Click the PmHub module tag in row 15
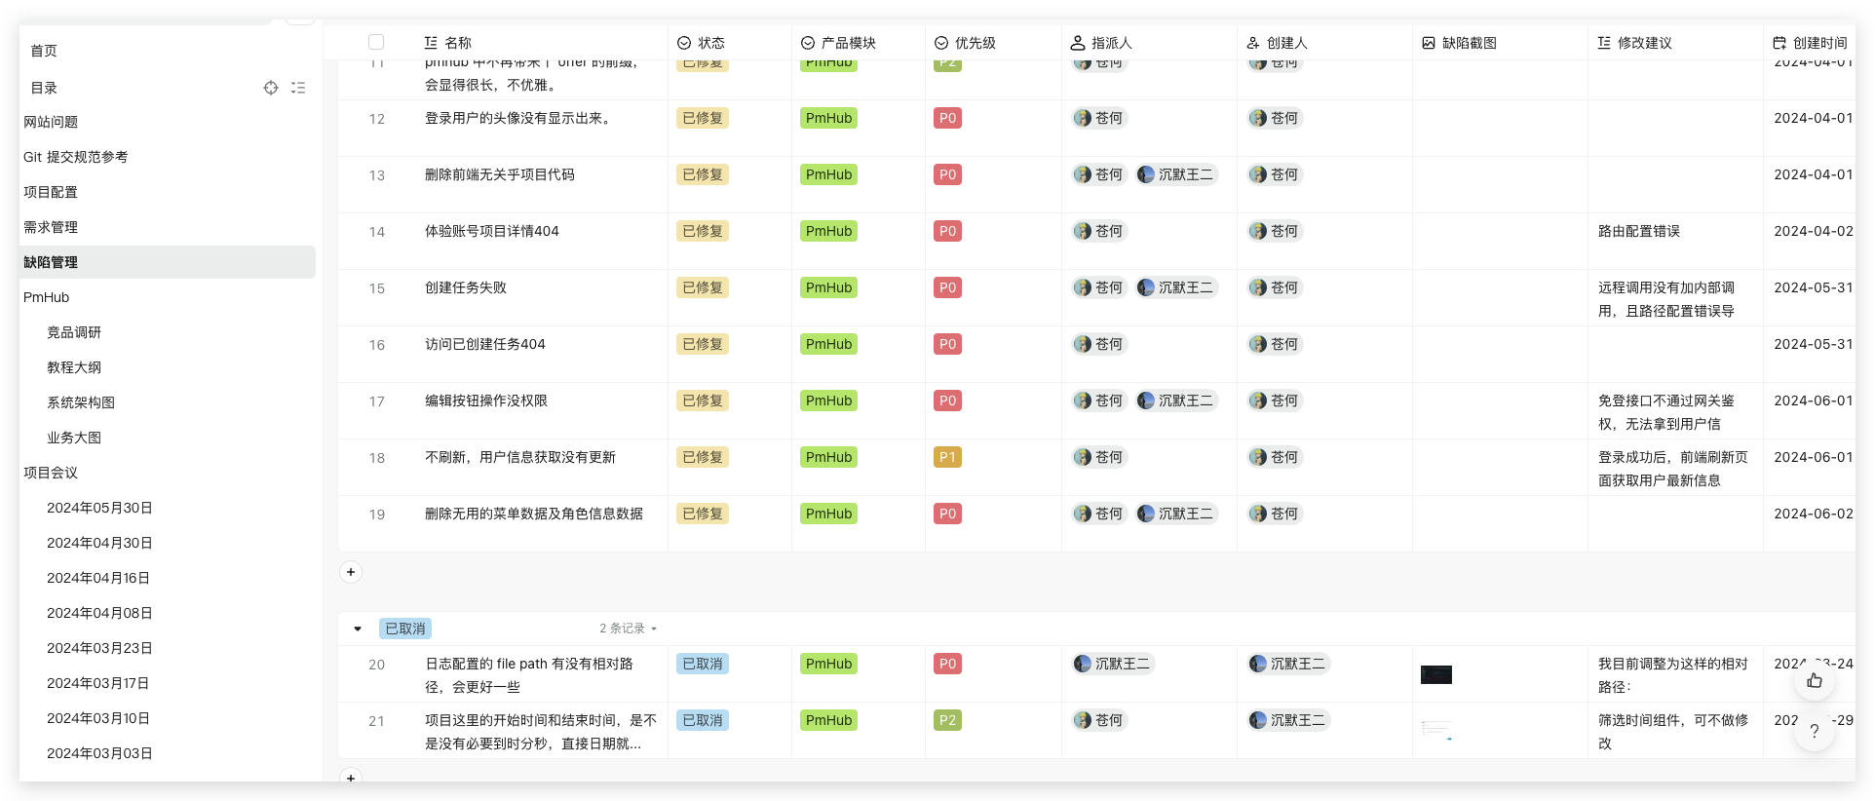Screen dimensions: 1875x801 coord(829,287)
